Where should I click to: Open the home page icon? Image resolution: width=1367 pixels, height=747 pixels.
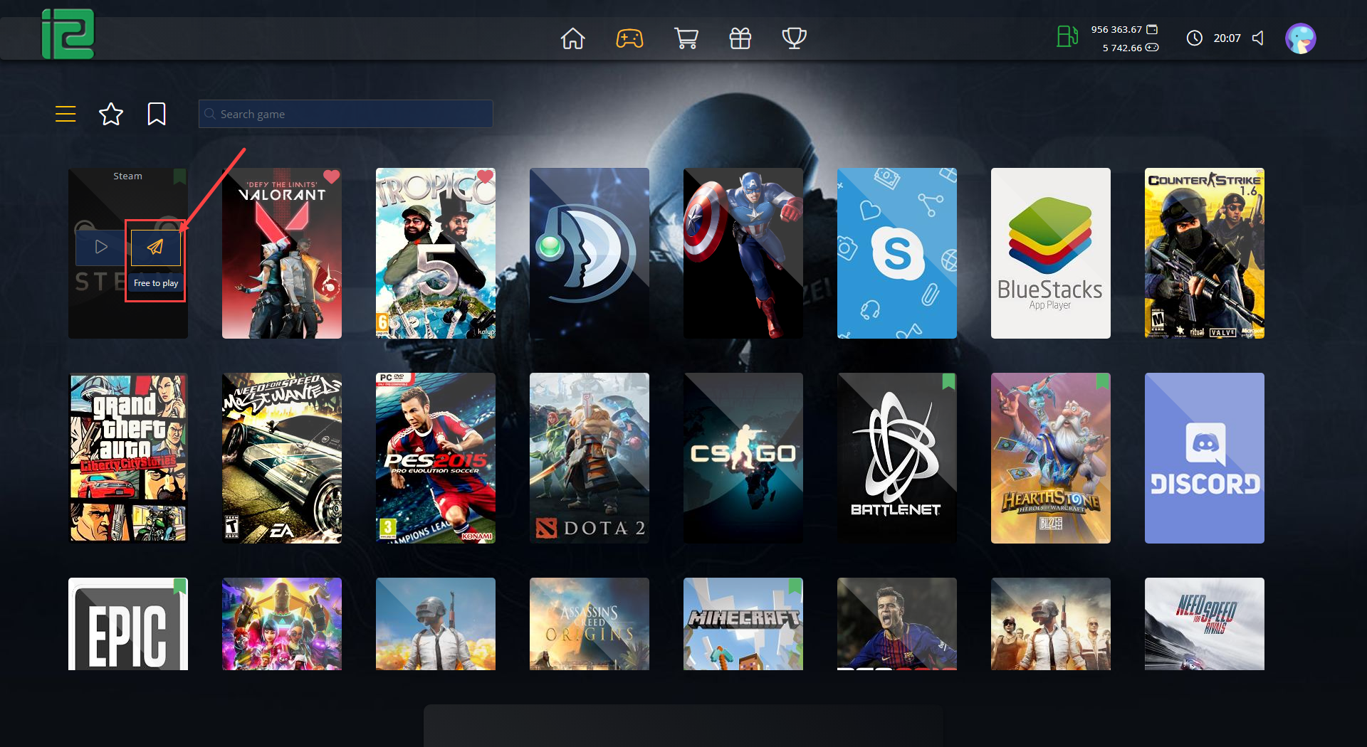pos(572,38)
